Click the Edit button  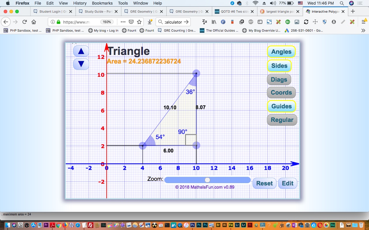(x=287, y=183)
